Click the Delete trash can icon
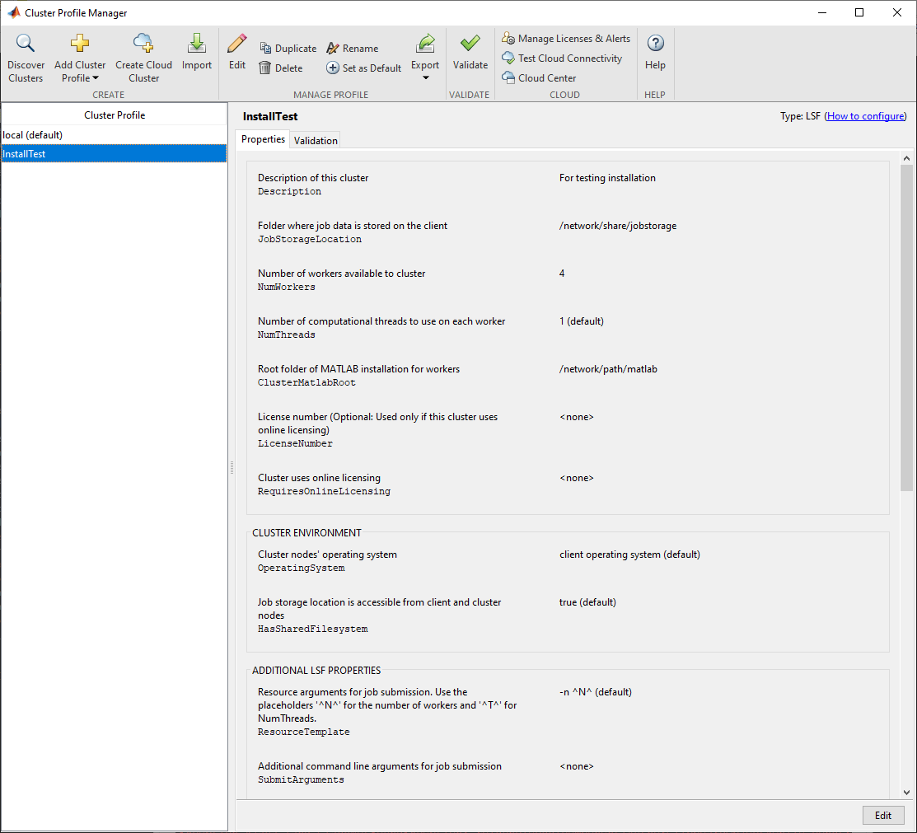 (x=265, y=68)
